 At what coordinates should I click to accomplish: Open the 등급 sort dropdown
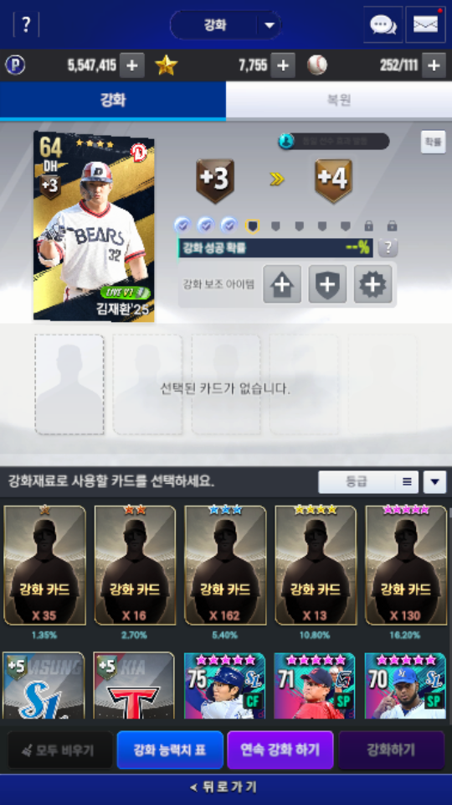368,482
